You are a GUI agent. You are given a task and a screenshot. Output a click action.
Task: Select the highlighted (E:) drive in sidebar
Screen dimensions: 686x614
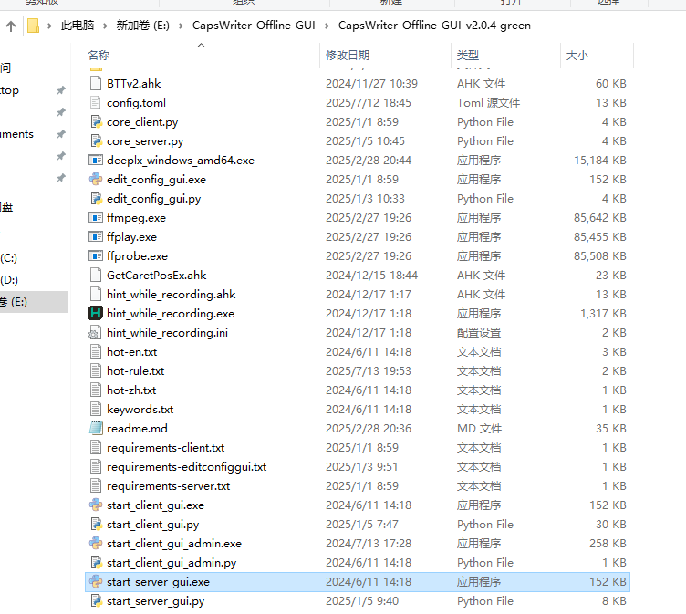click(x=34, y=302)
